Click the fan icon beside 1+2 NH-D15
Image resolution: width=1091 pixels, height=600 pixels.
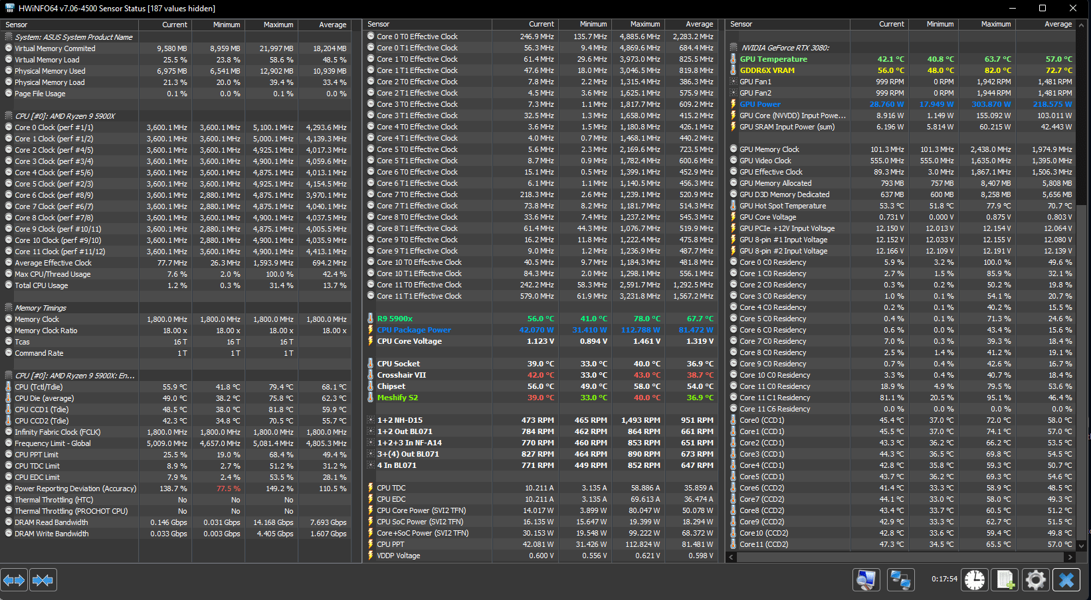[371, 420]
